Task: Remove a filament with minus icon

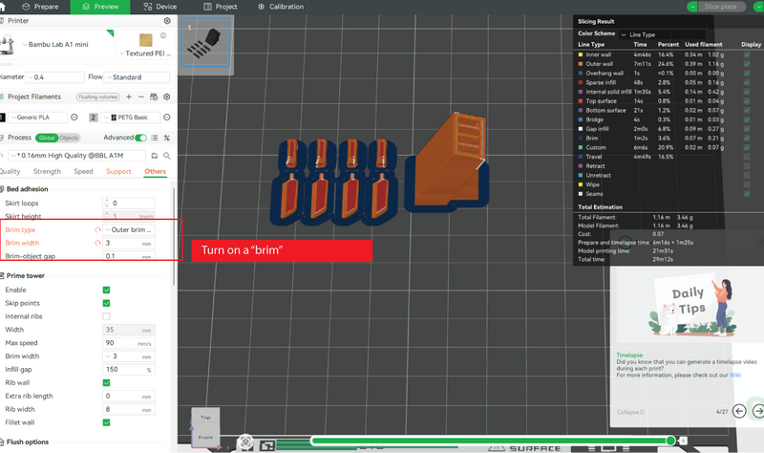Action: click(x=140, y=97)
